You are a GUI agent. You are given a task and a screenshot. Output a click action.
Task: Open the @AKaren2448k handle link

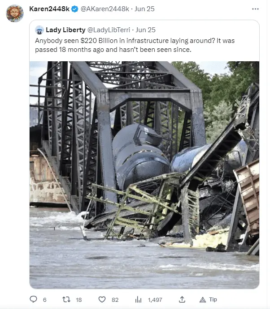[105, 9]
